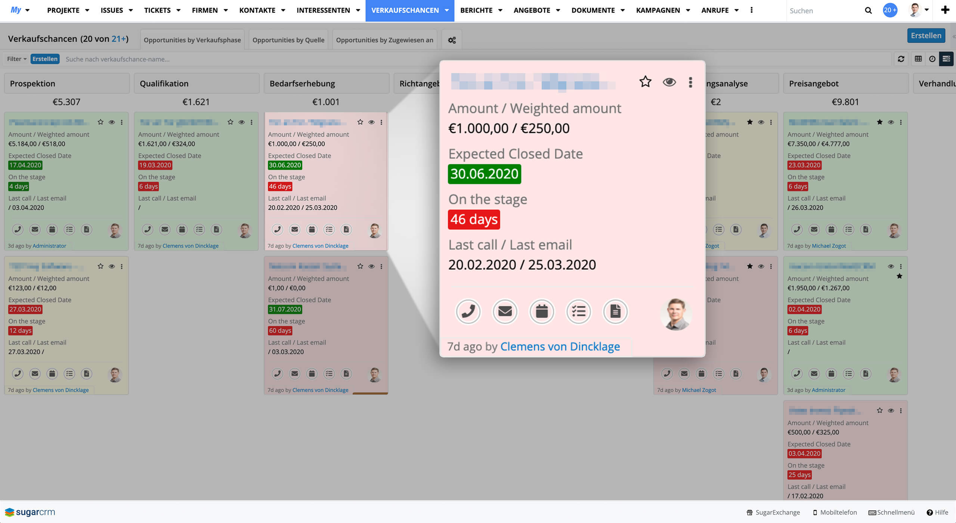This screenshot has height=523, width=956.
Task: Click the task list icon in enlarged card
Action: click(578, 311)
